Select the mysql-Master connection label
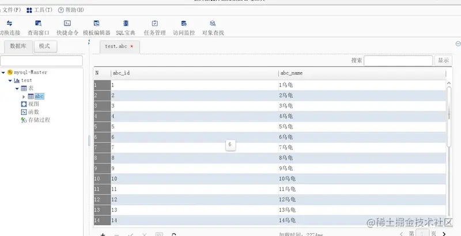The height and width of the screenshot is (236, 461). (x=31, y=72)
